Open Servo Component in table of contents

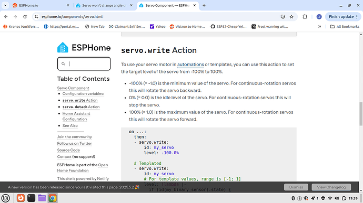pos(73,88)
